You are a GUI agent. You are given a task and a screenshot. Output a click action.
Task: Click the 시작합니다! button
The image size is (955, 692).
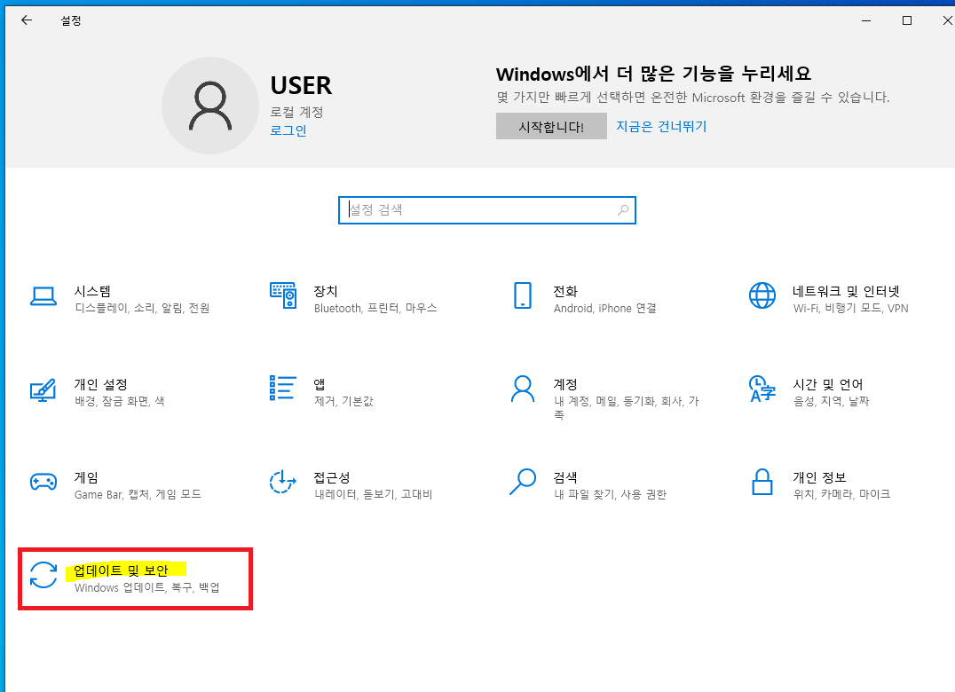pos(551,126)
